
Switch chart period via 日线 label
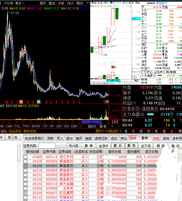point(115,122)
